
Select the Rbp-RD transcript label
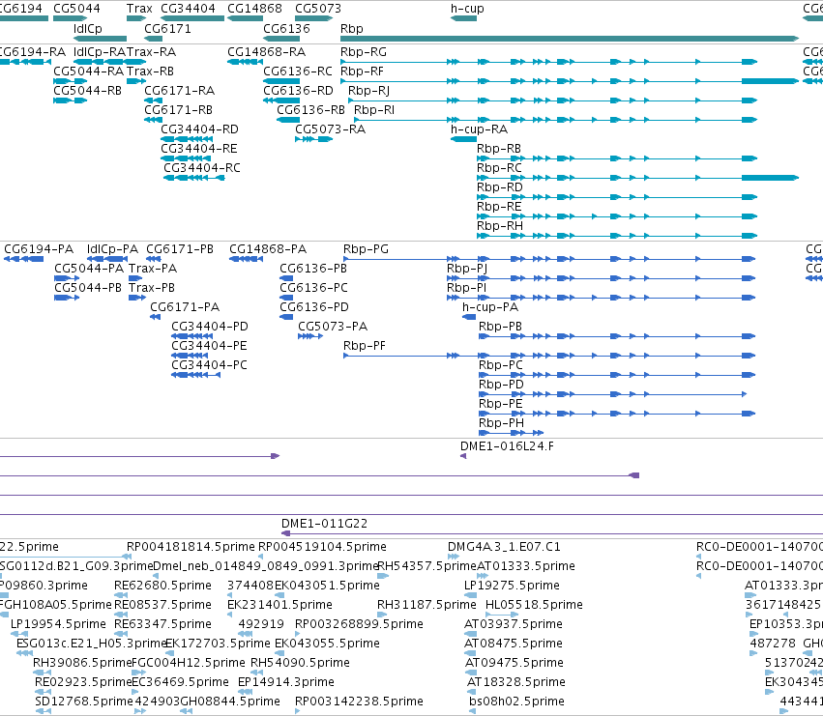tap(500, 187)
